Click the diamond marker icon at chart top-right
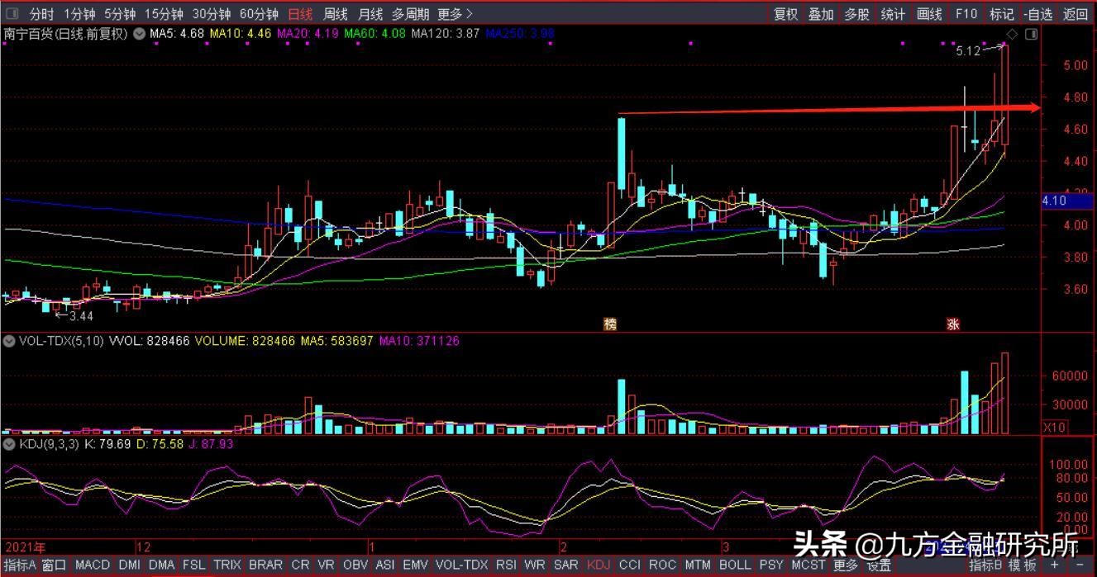1097x577 pixels. click(x=1011, y=34)
